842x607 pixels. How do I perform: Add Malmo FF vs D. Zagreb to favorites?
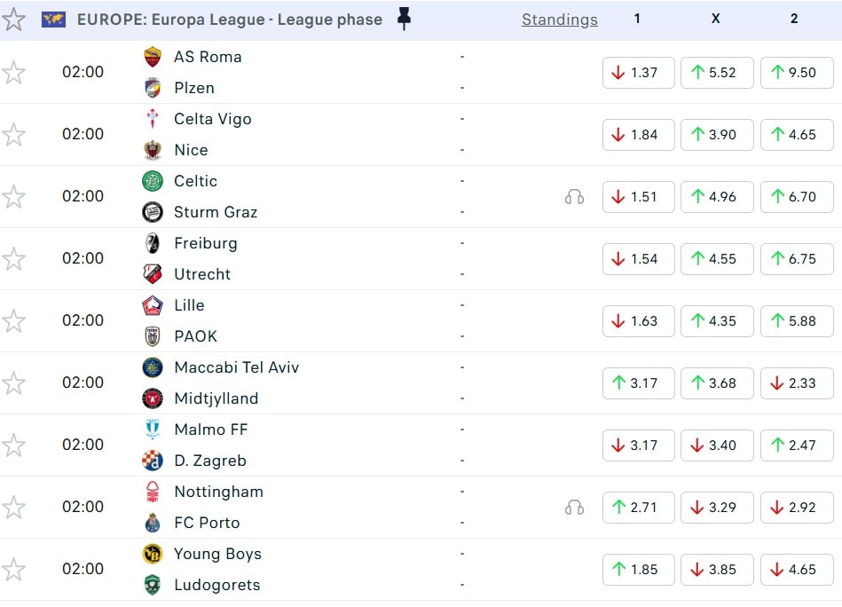tap(14, 445)
